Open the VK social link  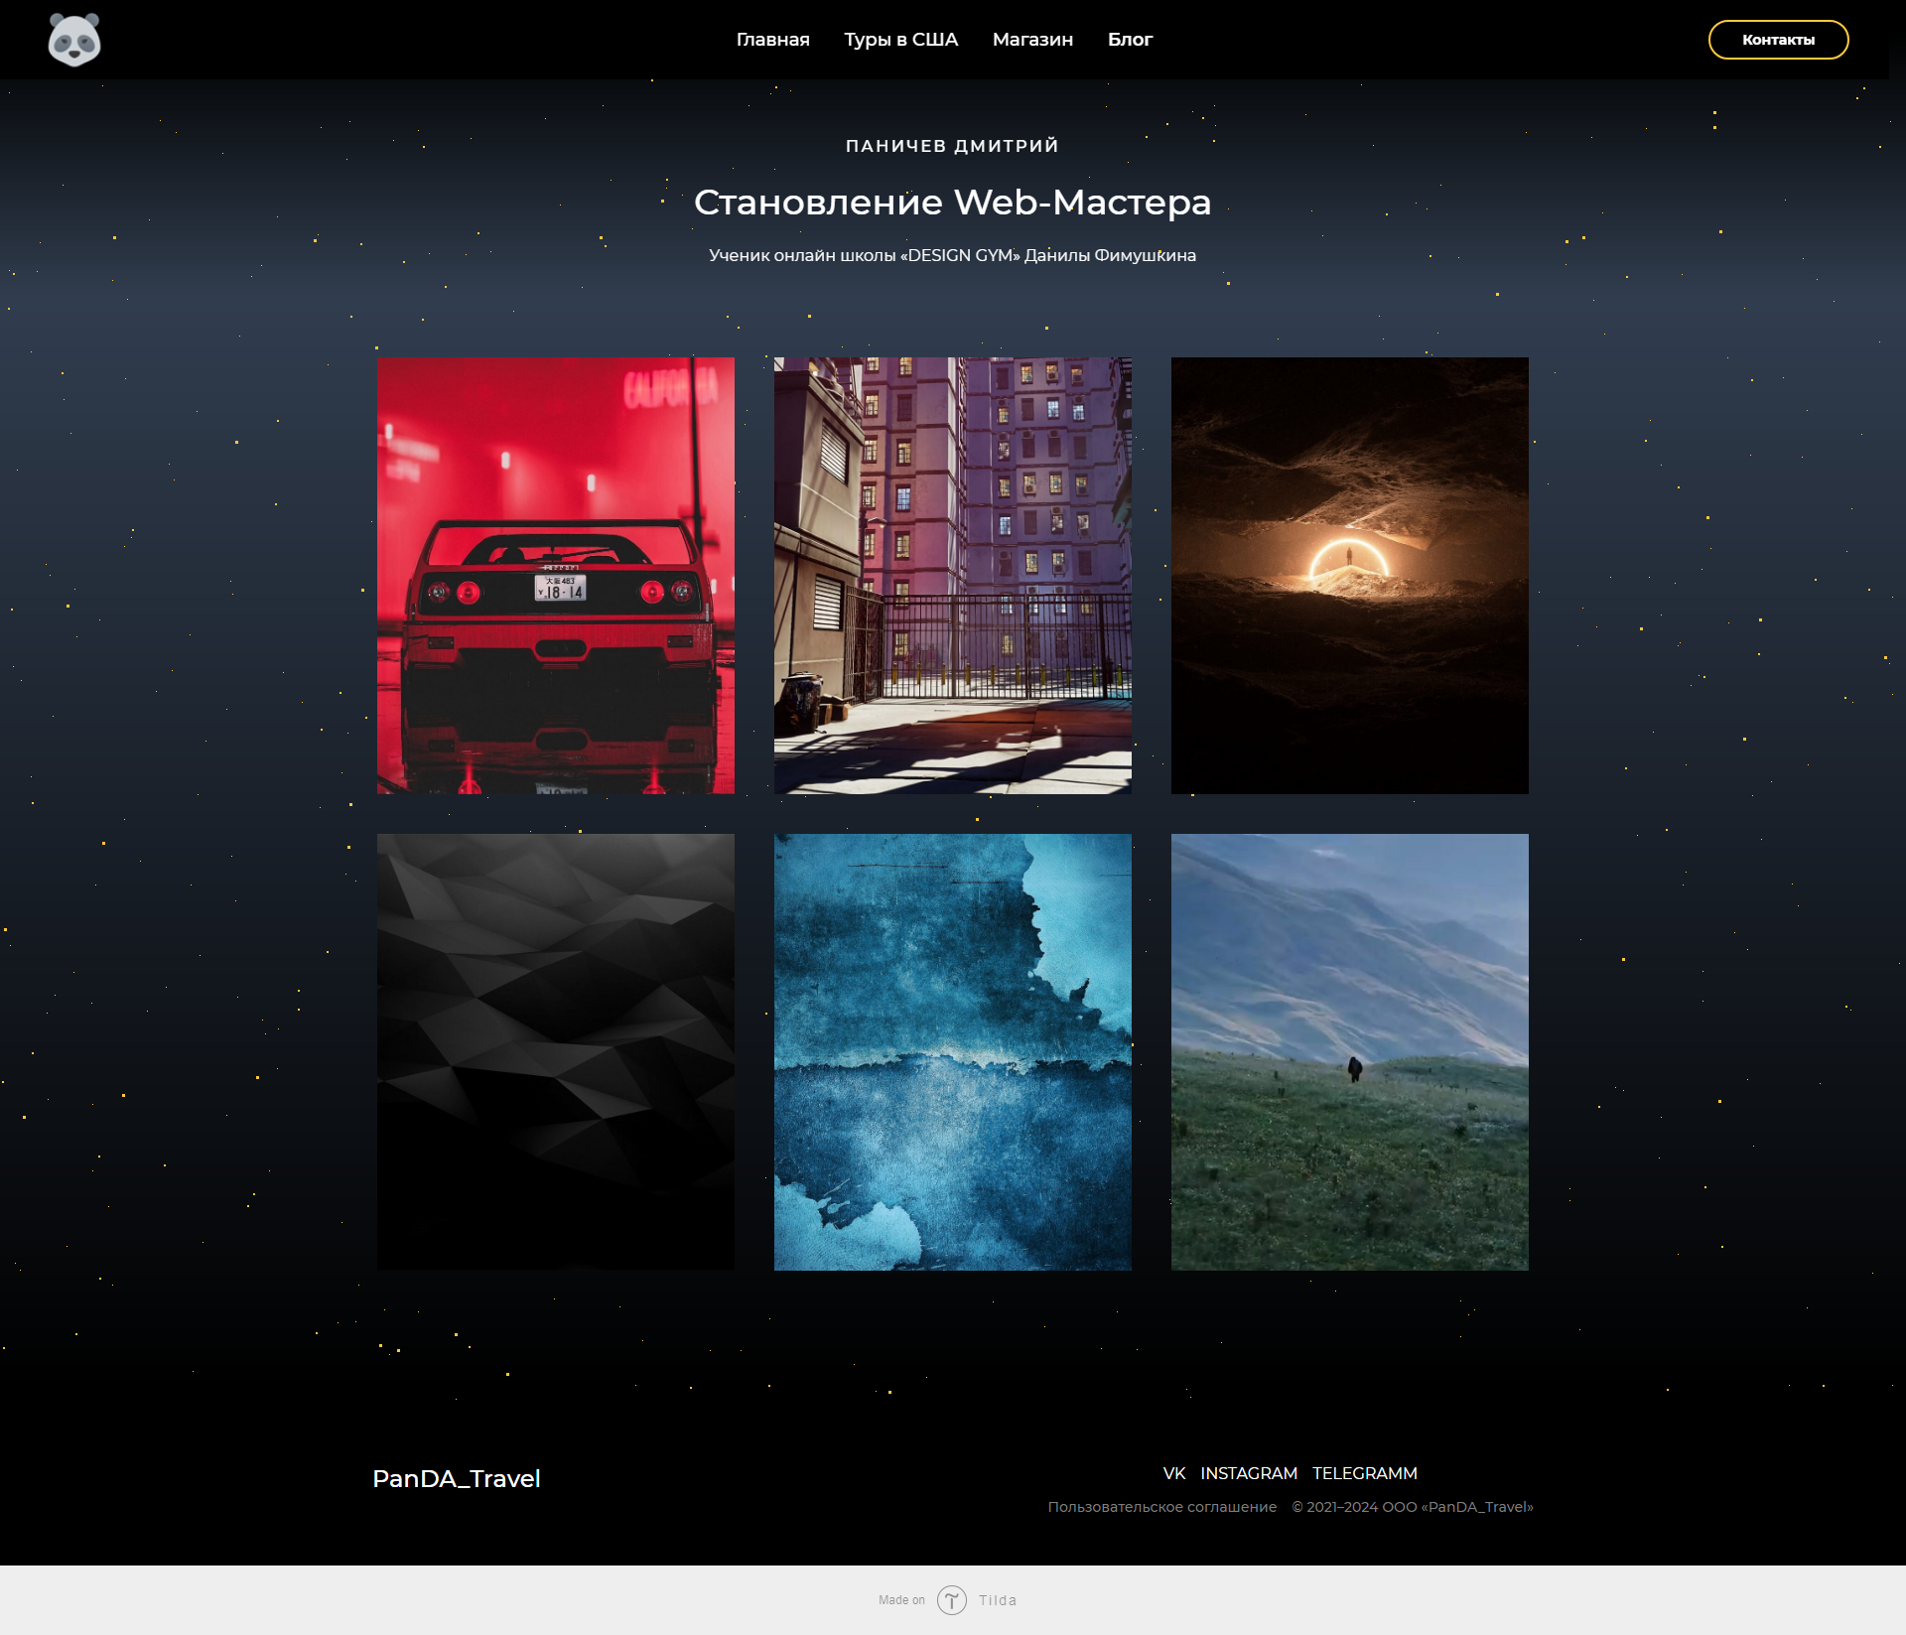(1174, 1473)
